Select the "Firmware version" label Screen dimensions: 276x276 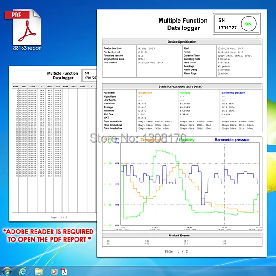click(x=113, y=56)
